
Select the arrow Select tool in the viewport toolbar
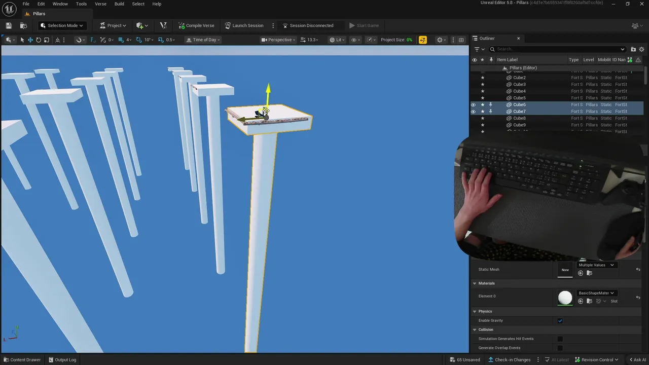point(22,40)
